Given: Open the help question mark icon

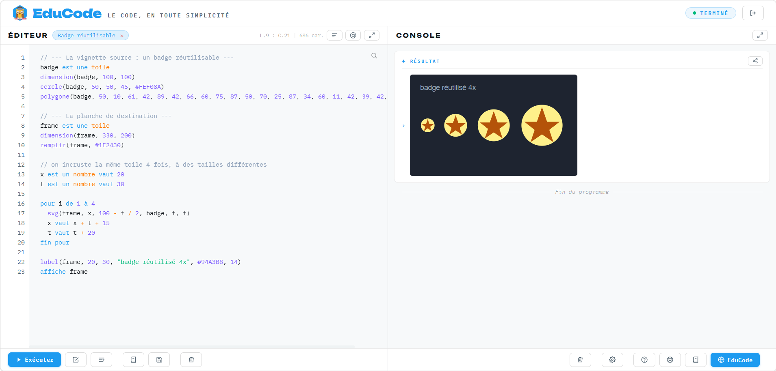Looking at the screenshot, I should tap(644, 360).
